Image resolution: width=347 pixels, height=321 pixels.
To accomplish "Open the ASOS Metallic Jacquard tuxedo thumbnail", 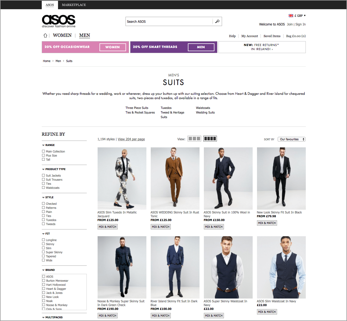I will pos(122,178).
